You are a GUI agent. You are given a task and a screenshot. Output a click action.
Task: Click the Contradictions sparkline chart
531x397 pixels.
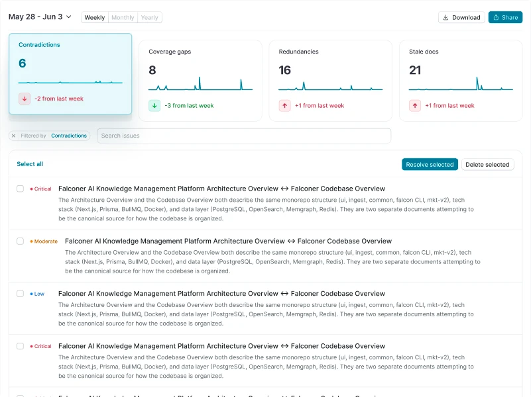click(x=70, y=82)
